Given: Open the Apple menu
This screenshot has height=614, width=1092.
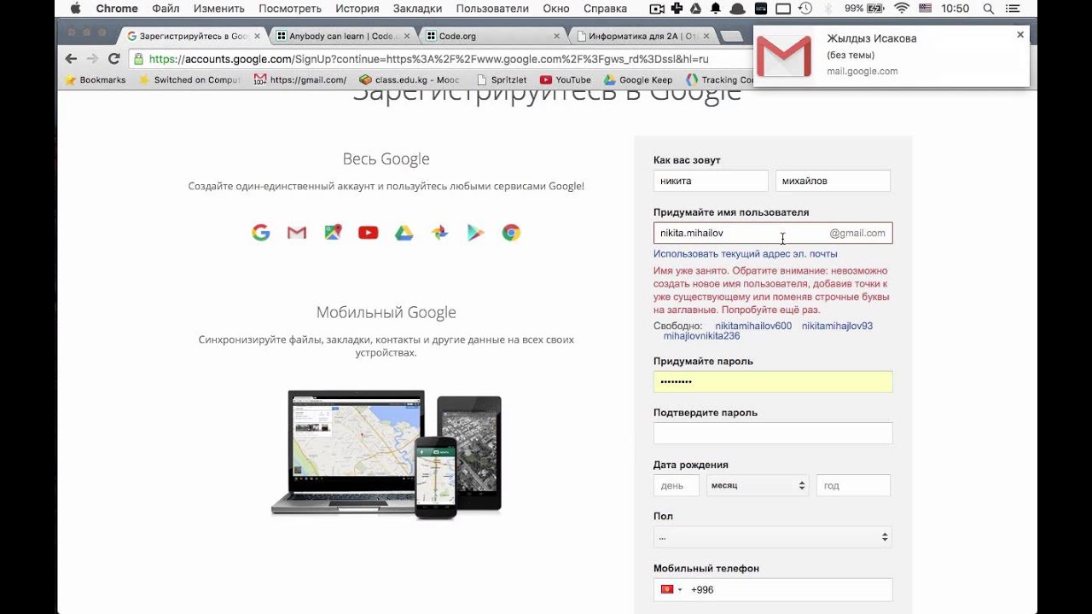Looking at the screenshot, I should point(75,9).
